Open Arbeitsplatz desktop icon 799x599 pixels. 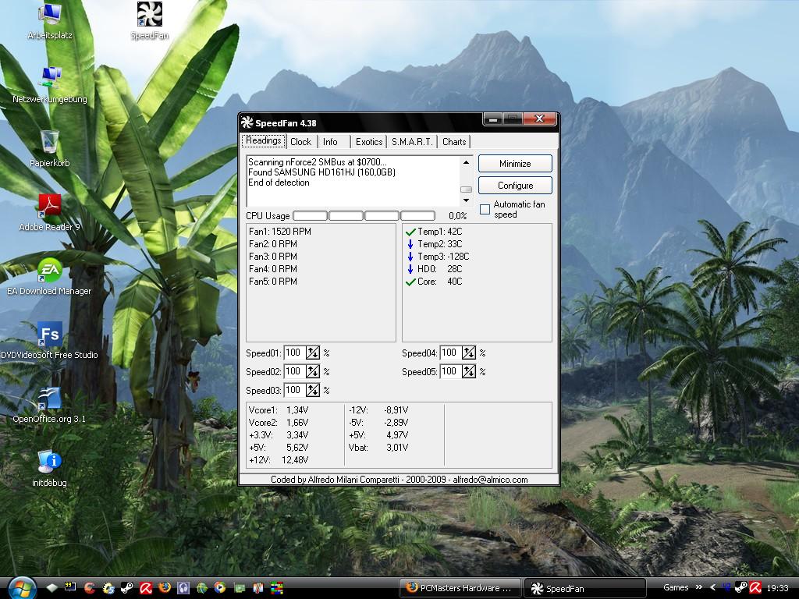pos(49,21)
